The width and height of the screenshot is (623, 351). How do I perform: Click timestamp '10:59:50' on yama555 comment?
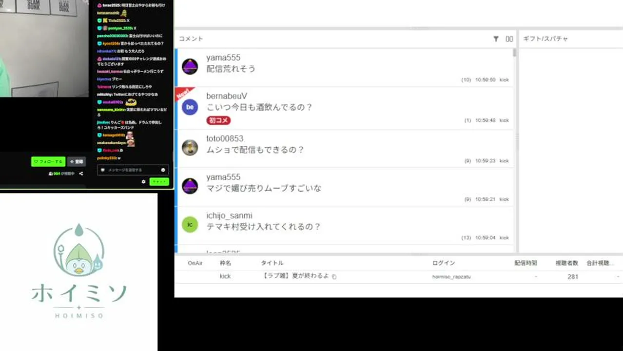pos(486,80)
